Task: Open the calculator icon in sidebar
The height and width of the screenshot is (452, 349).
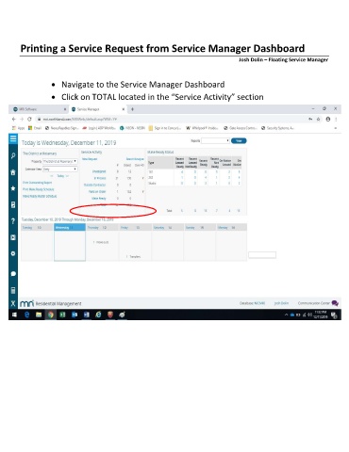Action: click(x=13, y=290)
